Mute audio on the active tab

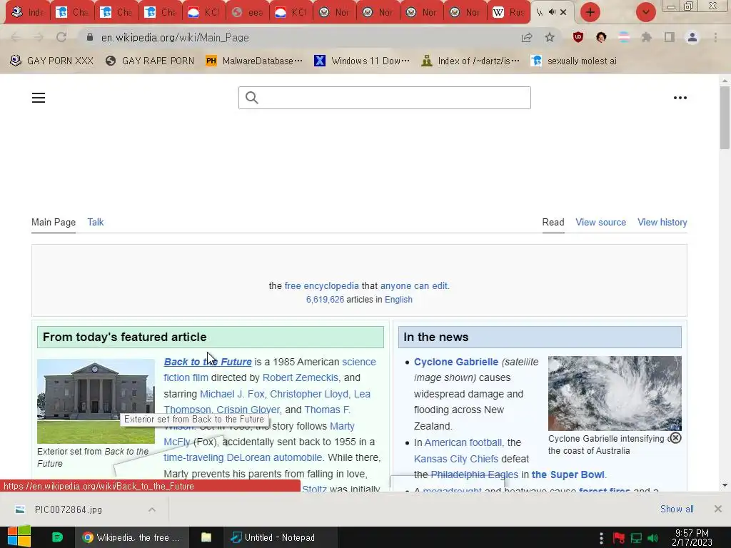[x=552, y=12]
